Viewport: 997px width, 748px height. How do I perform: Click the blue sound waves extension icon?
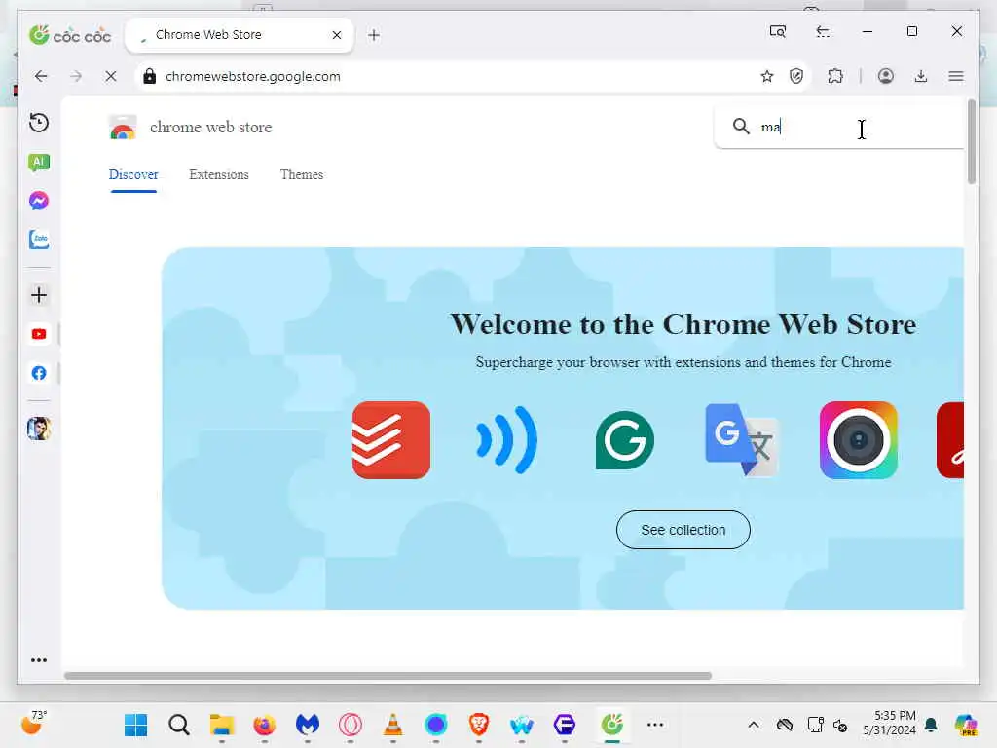[506, 440]
